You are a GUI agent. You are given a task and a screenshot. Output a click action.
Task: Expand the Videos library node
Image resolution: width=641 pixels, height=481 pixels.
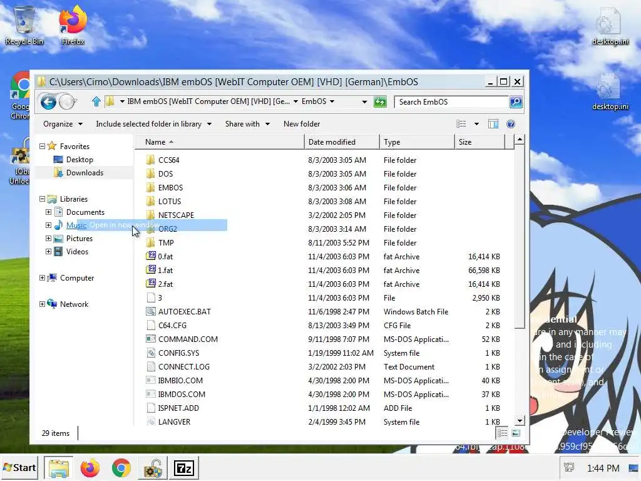point(48,252)
